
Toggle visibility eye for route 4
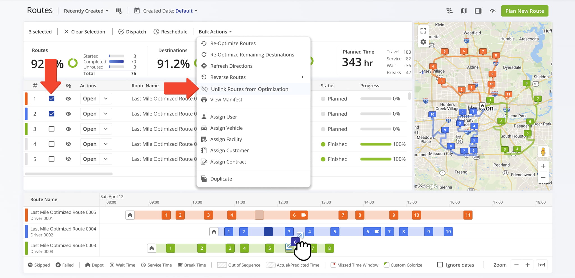click(68, 144)
